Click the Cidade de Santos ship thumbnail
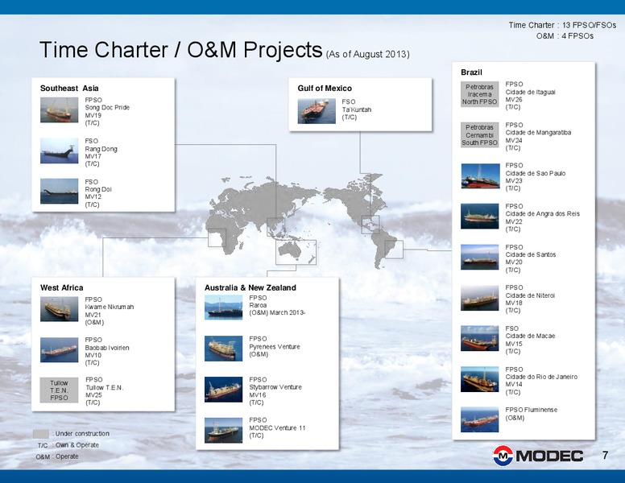Screen dimensions: 625x483 (479, 257)
